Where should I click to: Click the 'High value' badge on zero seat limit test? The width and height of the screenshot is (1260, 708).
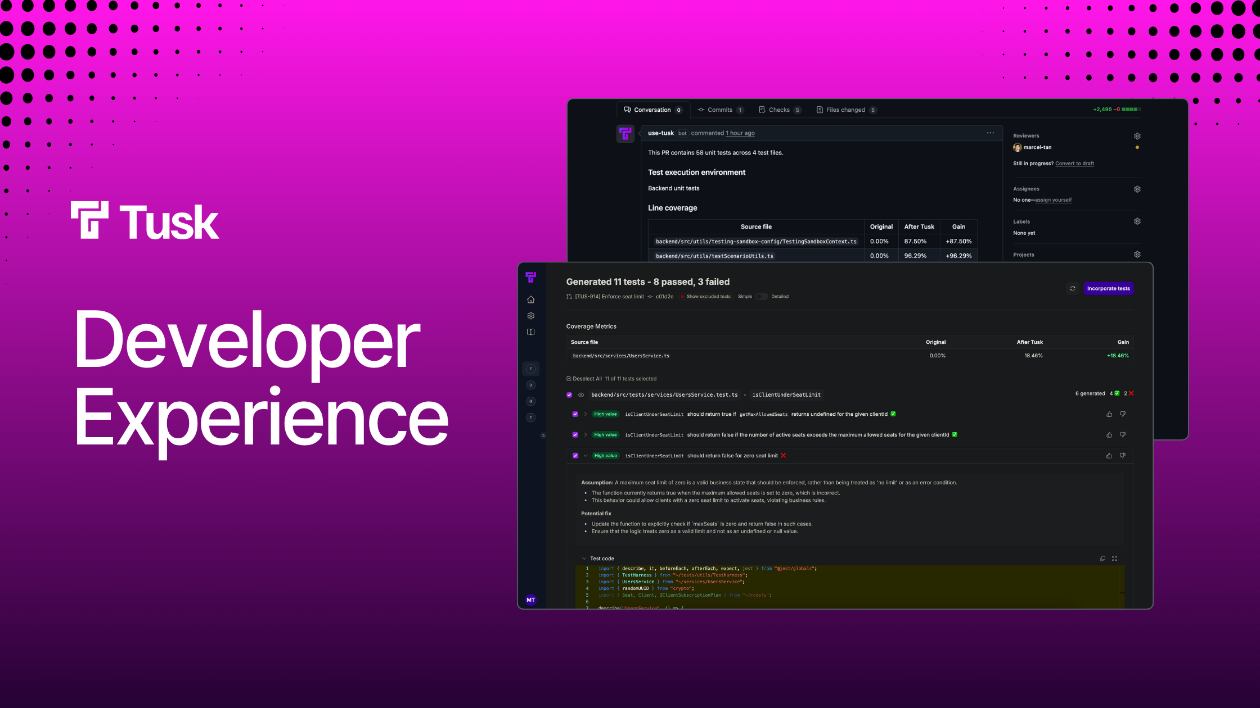[x=605, y=456]
